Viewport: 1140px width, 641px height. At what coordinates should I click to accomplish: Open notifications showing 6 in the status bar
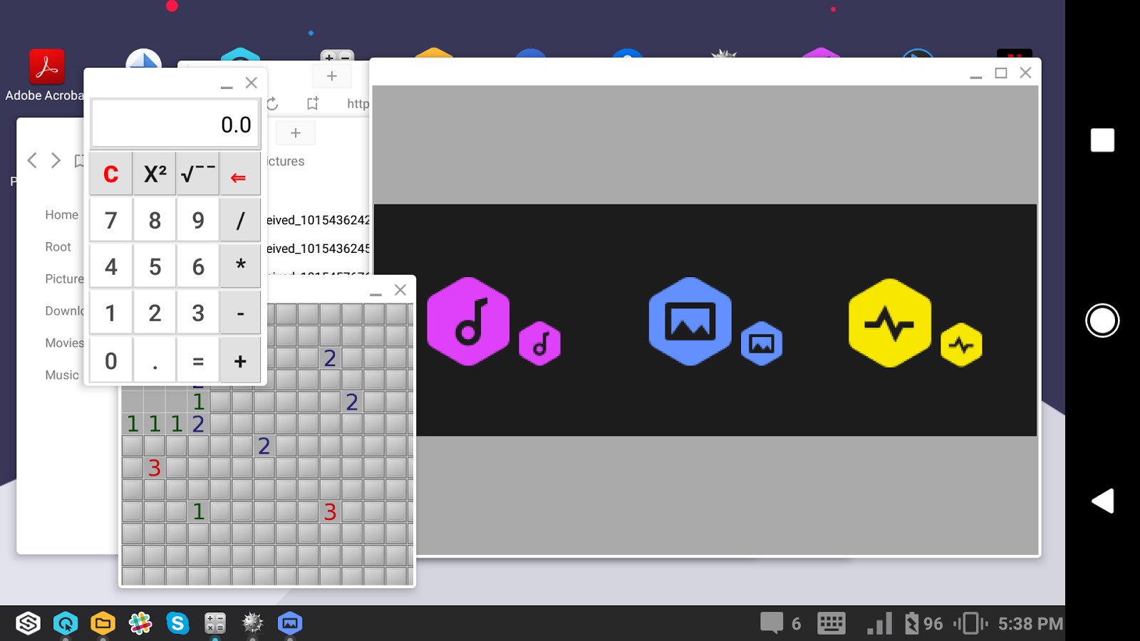pyautogui.click(x=777, y=623)
